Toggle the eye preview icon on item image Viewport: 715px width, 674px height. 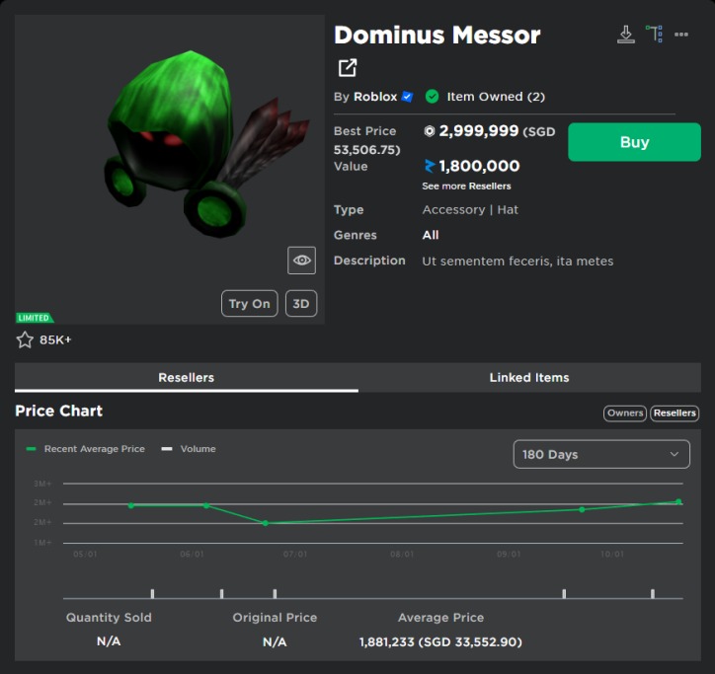pos(301,261)
